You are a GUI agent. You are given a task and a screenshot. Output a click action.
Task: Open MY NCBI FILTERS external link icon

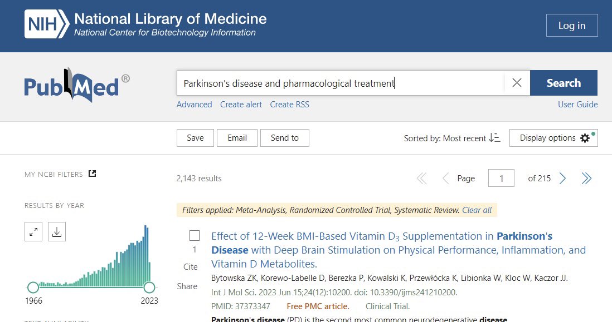[93, 174]
